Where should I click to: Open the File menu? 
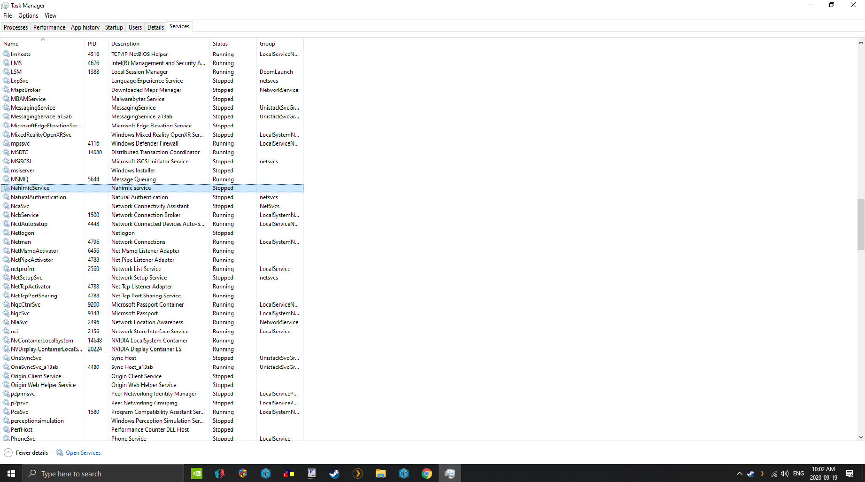(x=8, y=16)
